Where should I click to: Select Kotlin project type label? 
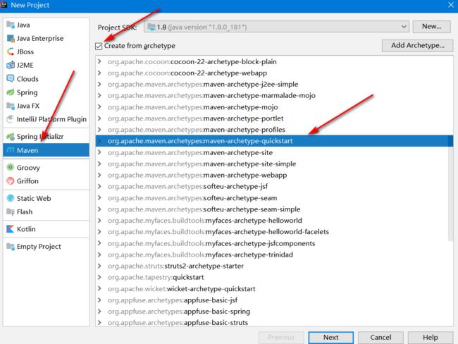[26, 229]
